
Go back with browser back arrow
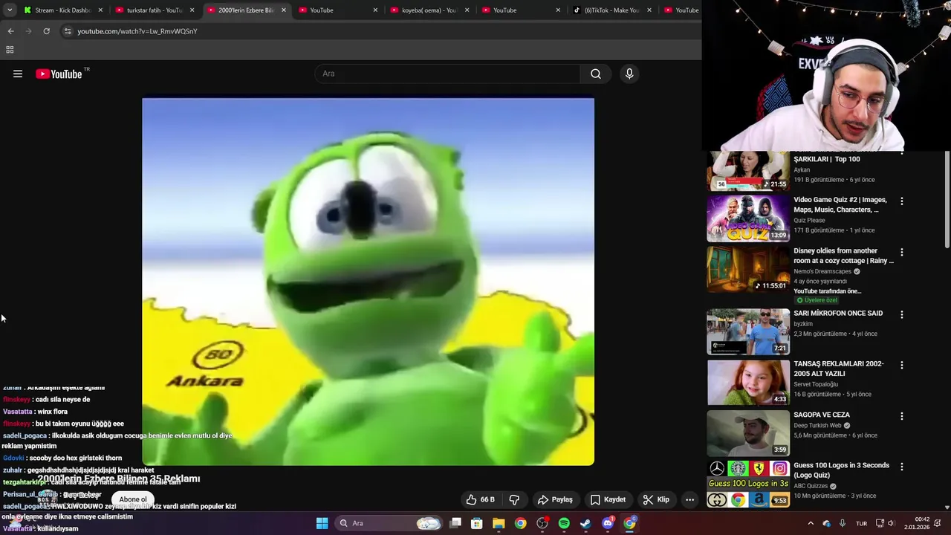(x=10, y=31)
